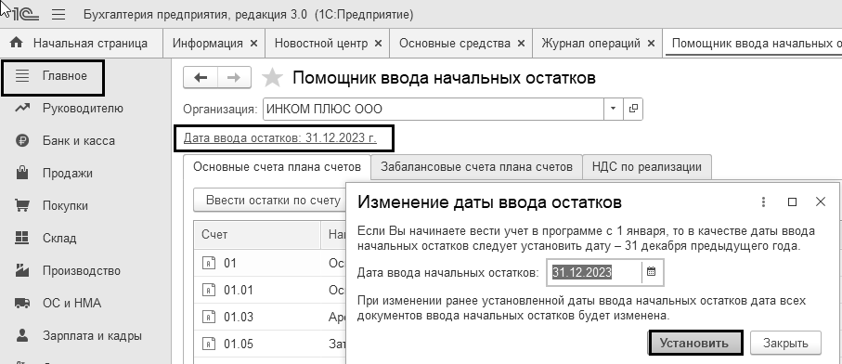Open the hamburger main menu

[58, 15]
